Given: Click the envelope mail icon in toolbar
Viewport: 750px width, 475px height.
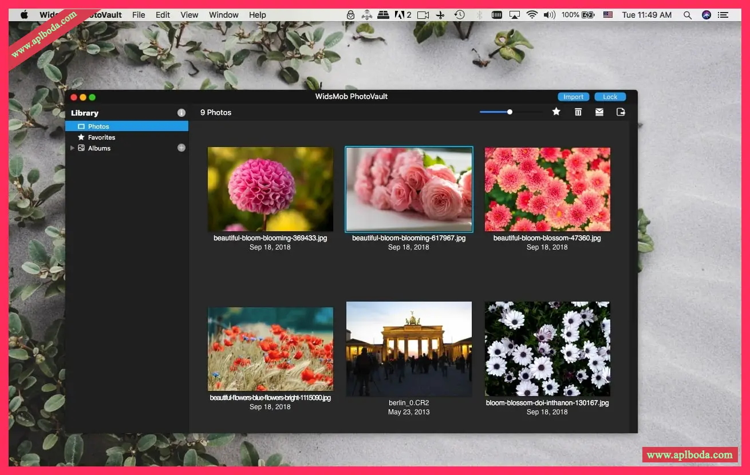Looking at the screenshot, I should [x=599, y=112].
